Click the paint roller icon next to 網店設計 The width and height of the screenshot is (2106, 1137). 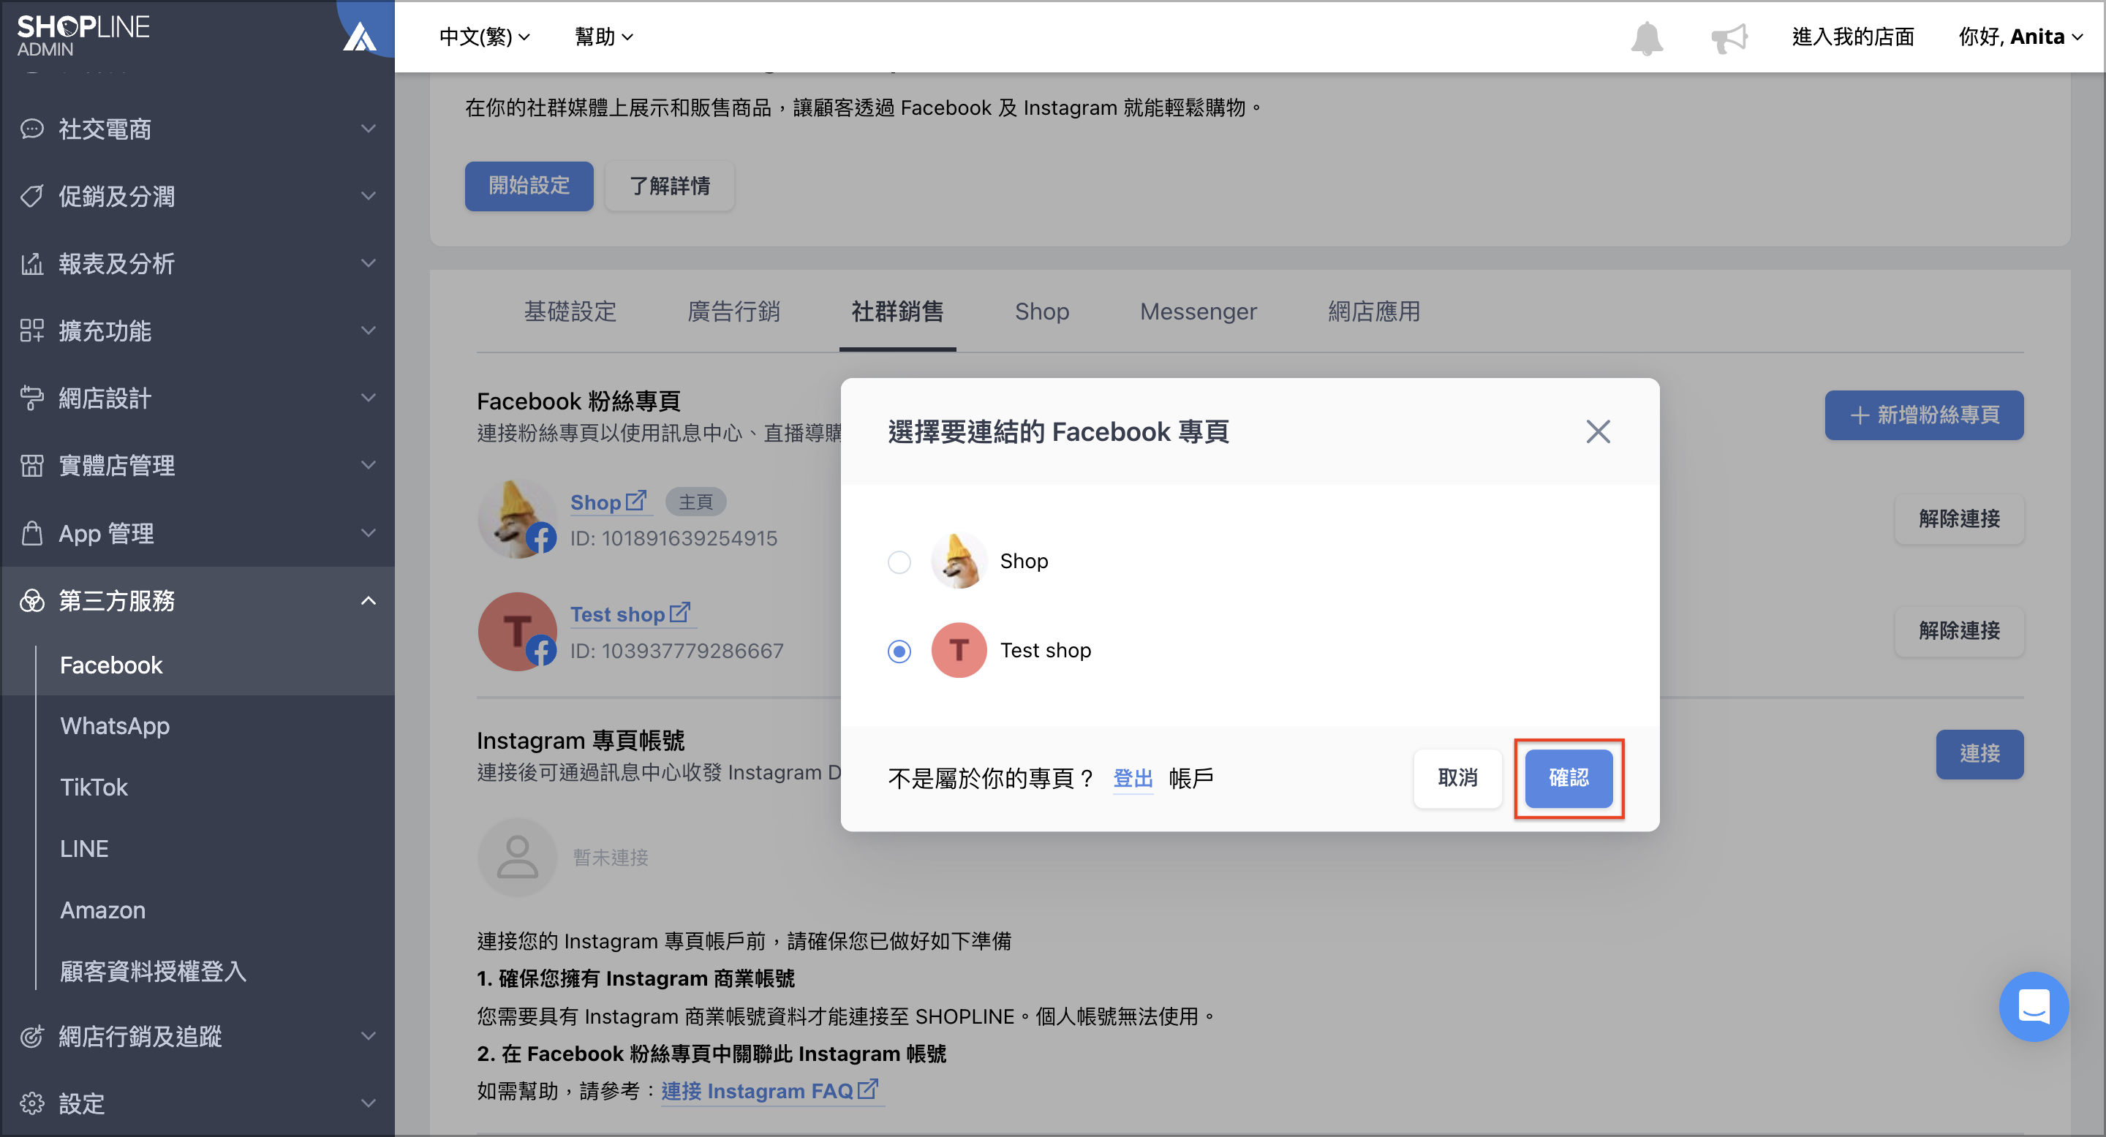32,398
